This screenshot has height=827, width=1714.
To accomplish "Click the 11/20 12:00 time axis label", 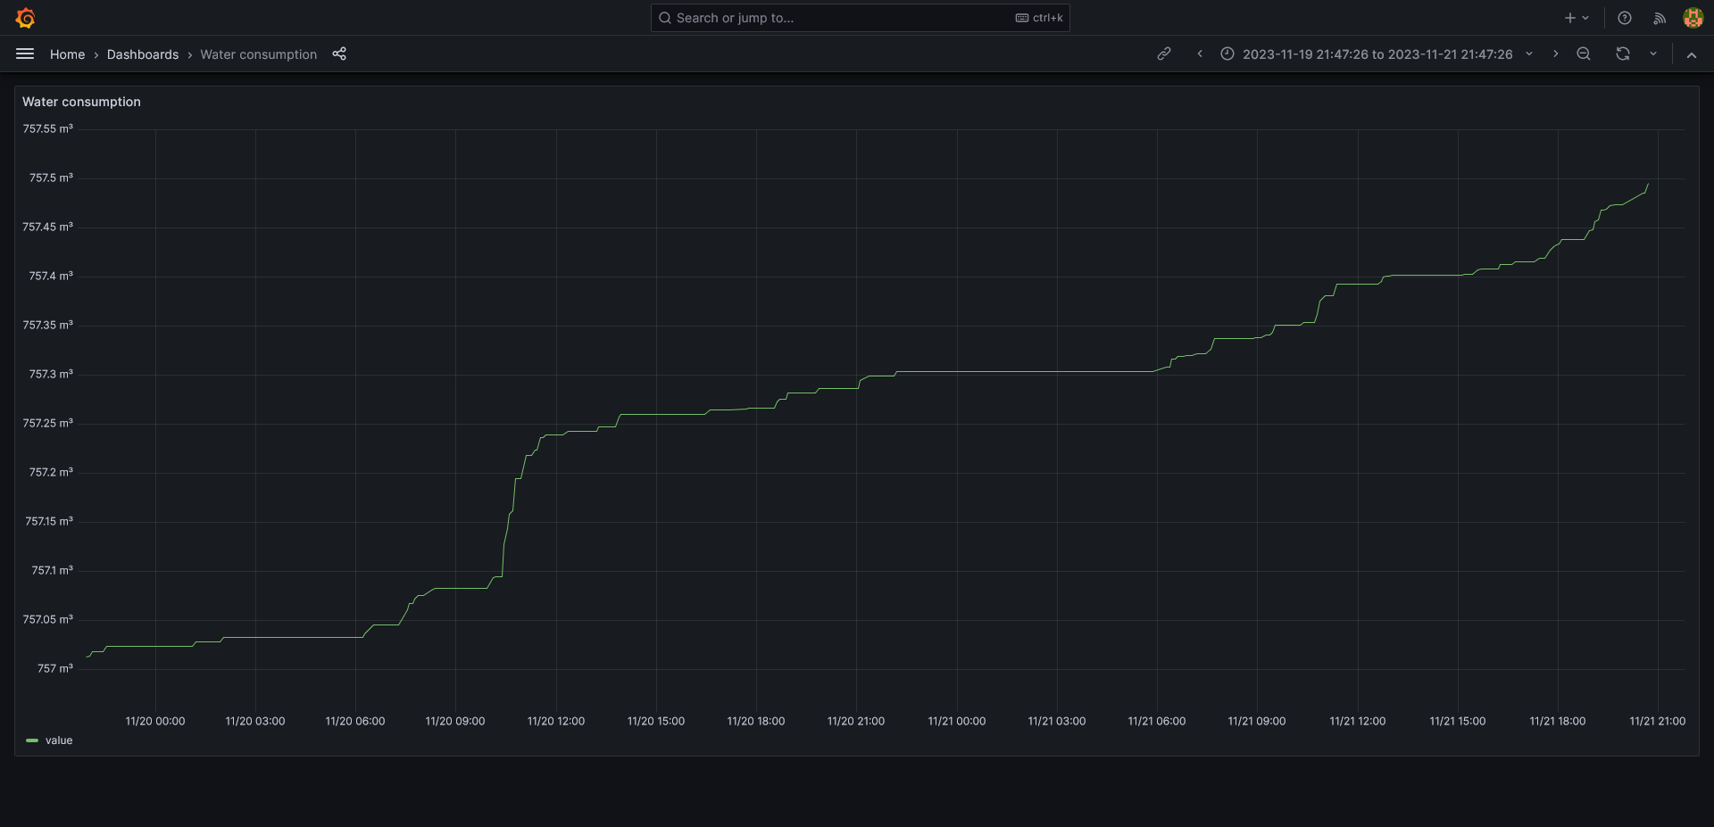I will coord(556,721).
